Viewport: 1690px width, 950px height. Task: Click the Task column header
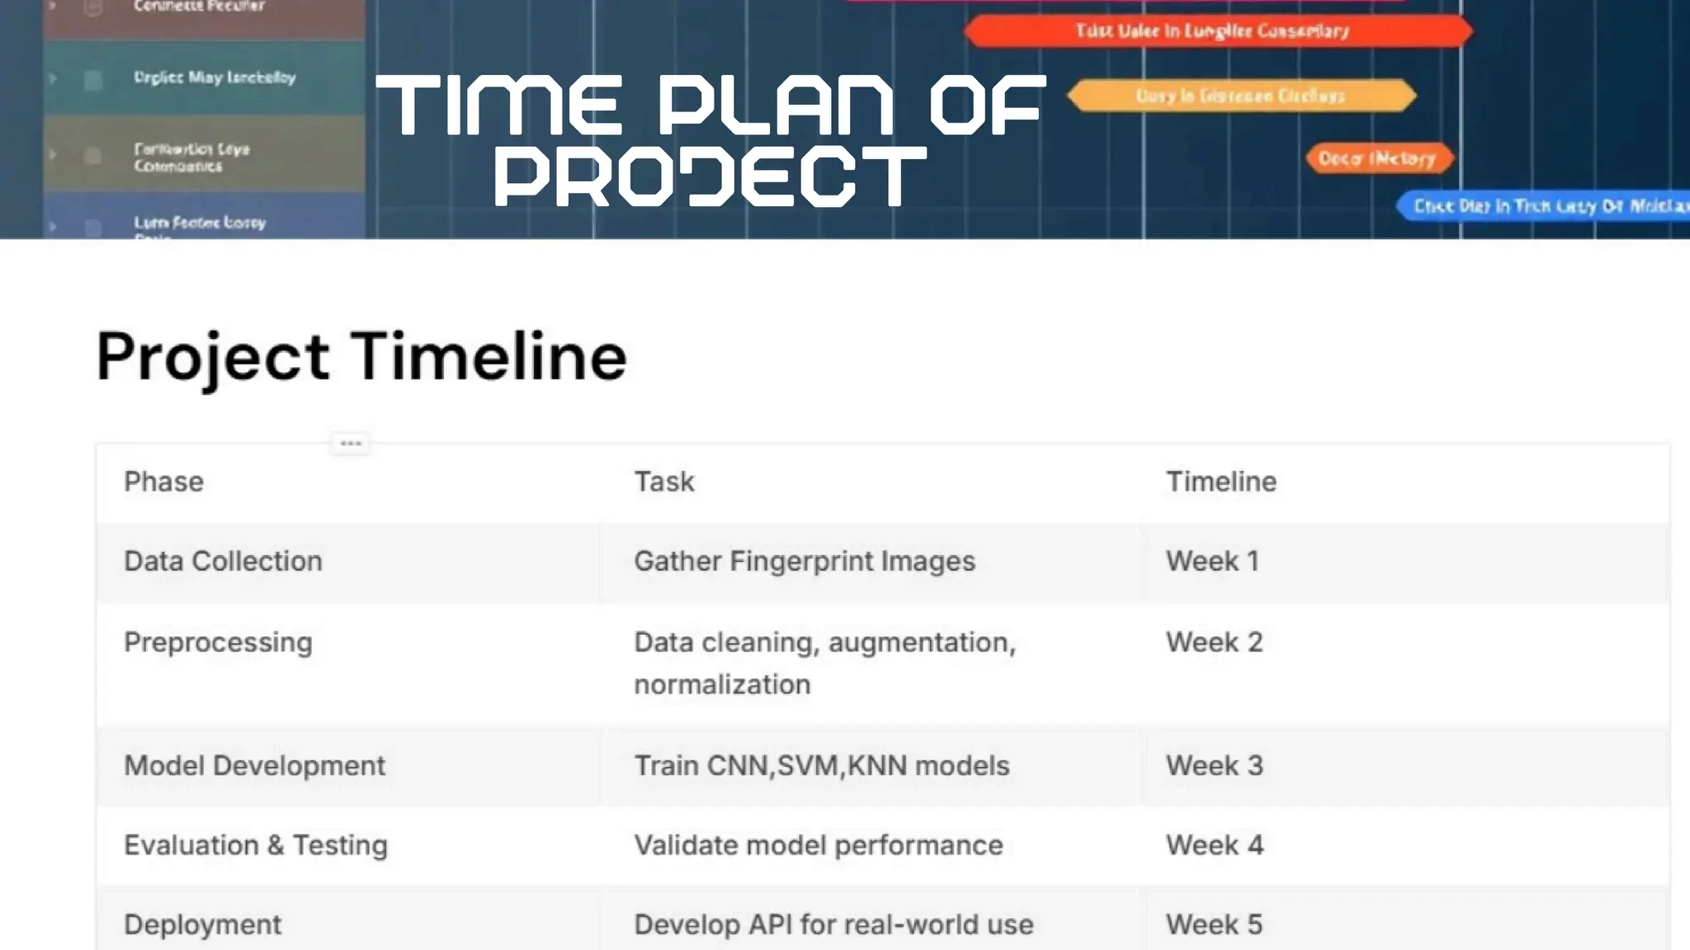point(664,482)
